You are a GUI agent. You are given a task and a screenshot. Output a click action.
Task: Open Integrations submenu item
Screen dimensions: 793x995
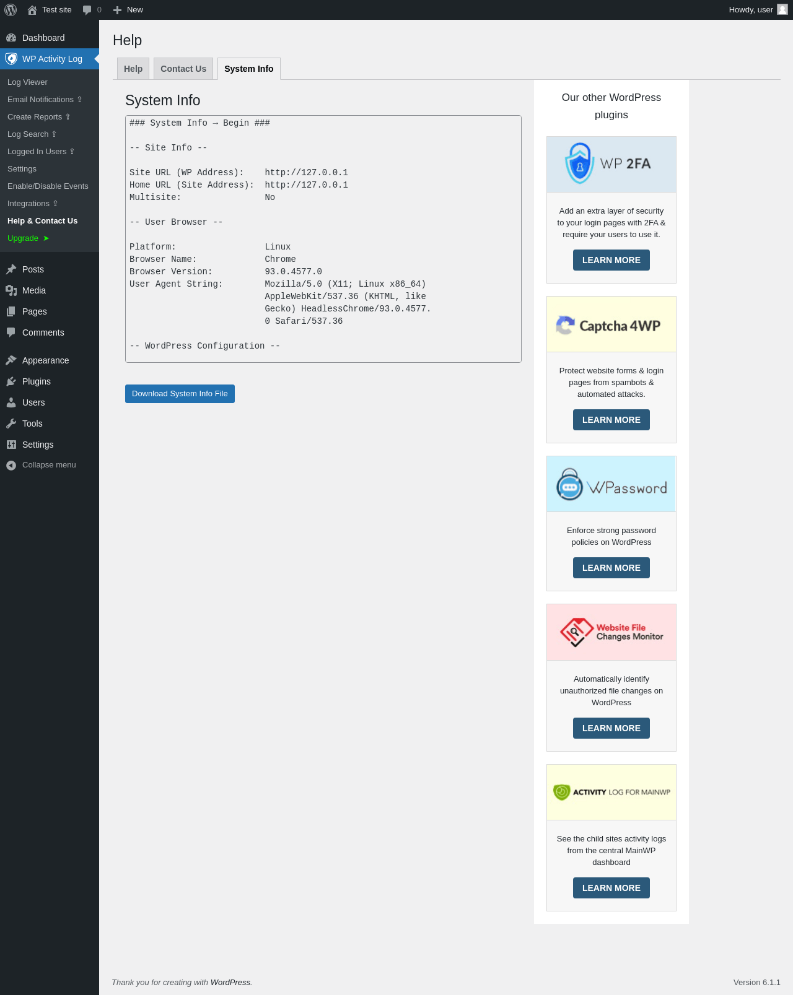32,204
